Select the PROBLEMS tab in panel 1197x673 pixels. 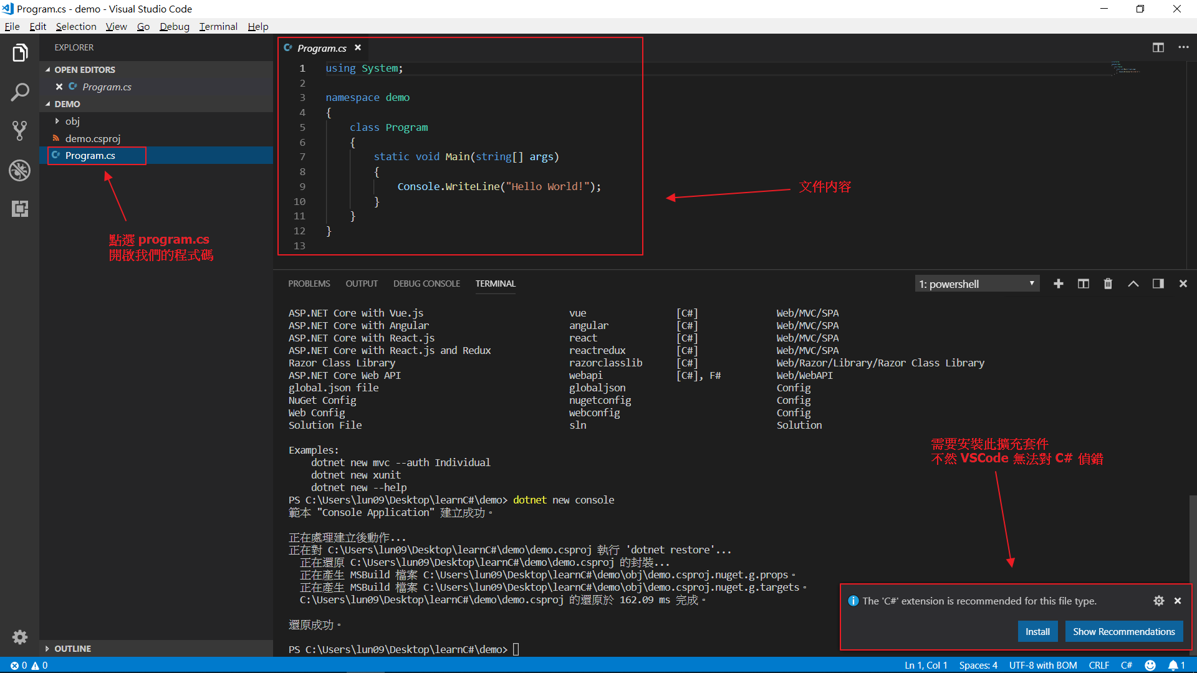(x=309, y=284)
